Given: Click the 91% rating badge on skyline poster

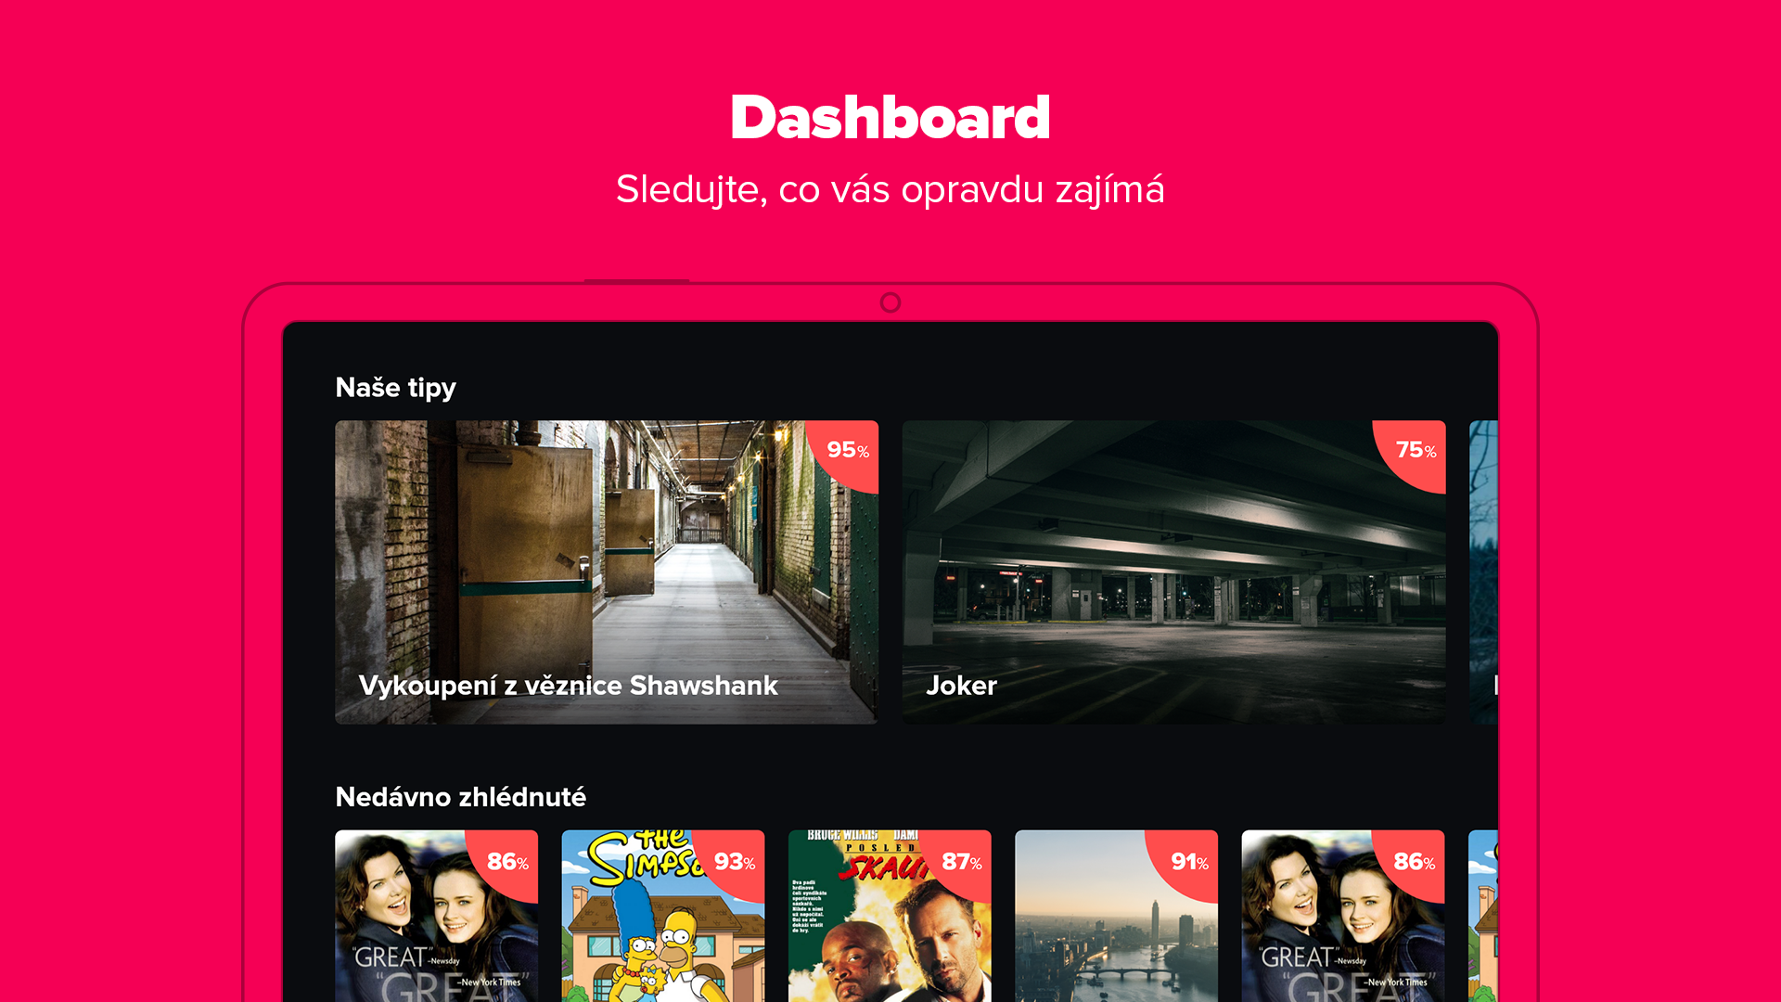Looking at the screenshot, I should click(x=1184, y=865).
